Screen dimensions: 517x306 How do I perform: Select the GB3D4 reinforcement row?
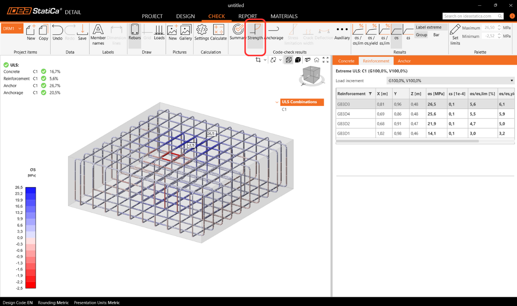click(x=344, y=114)
